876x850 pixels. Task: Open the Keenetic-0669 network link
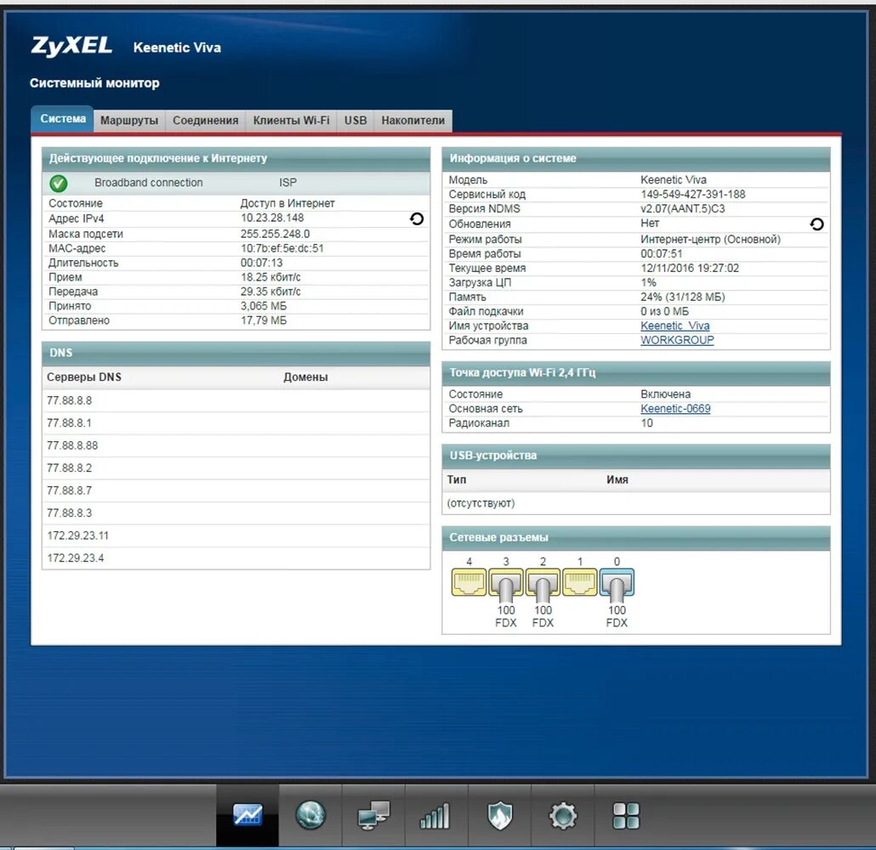pos(675,408)
